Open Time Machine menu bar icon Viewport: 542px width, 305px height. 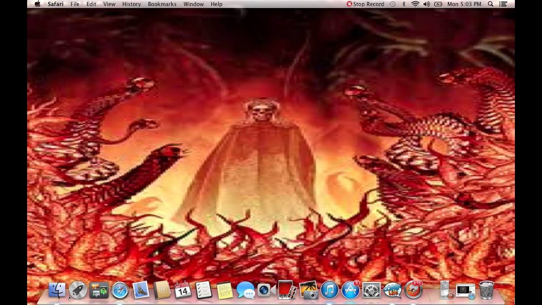[x=393, y=4]
